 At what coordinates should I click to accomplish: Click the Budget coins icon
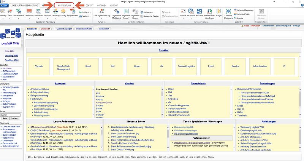click(219, 11)
